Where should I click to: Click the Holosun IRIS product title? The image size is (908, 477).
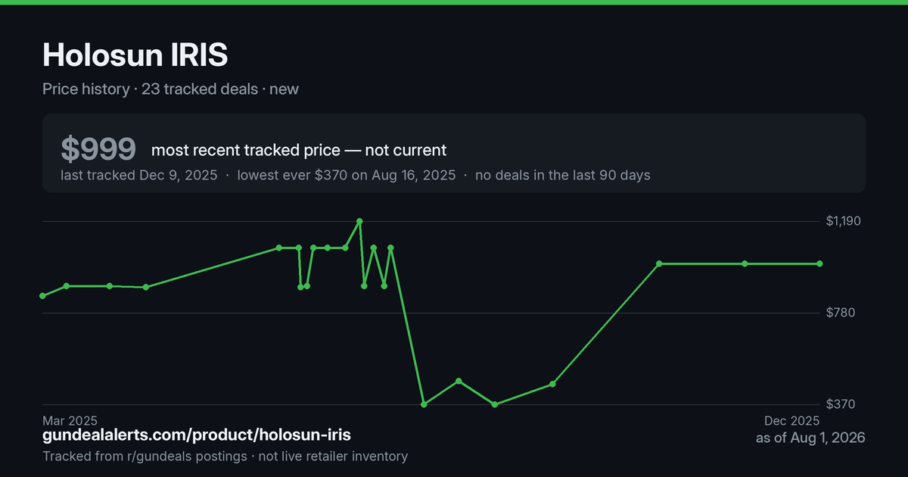coord(135,55)
